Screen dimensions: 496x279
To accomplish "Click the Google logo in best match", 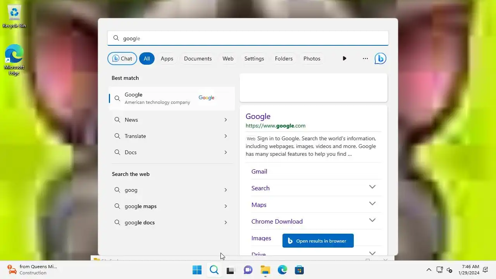I will tap(207, 98).
